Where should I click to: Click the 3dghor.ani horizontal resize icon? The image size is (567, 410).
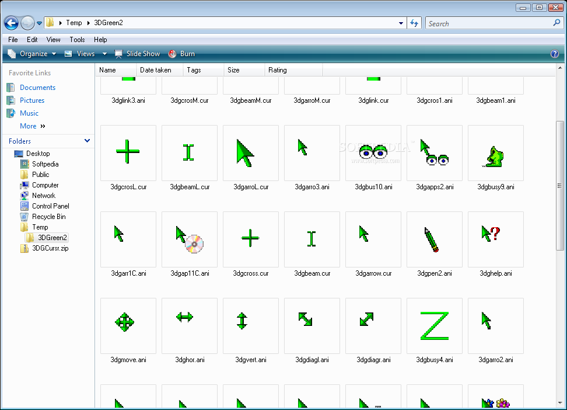point(189,326)
